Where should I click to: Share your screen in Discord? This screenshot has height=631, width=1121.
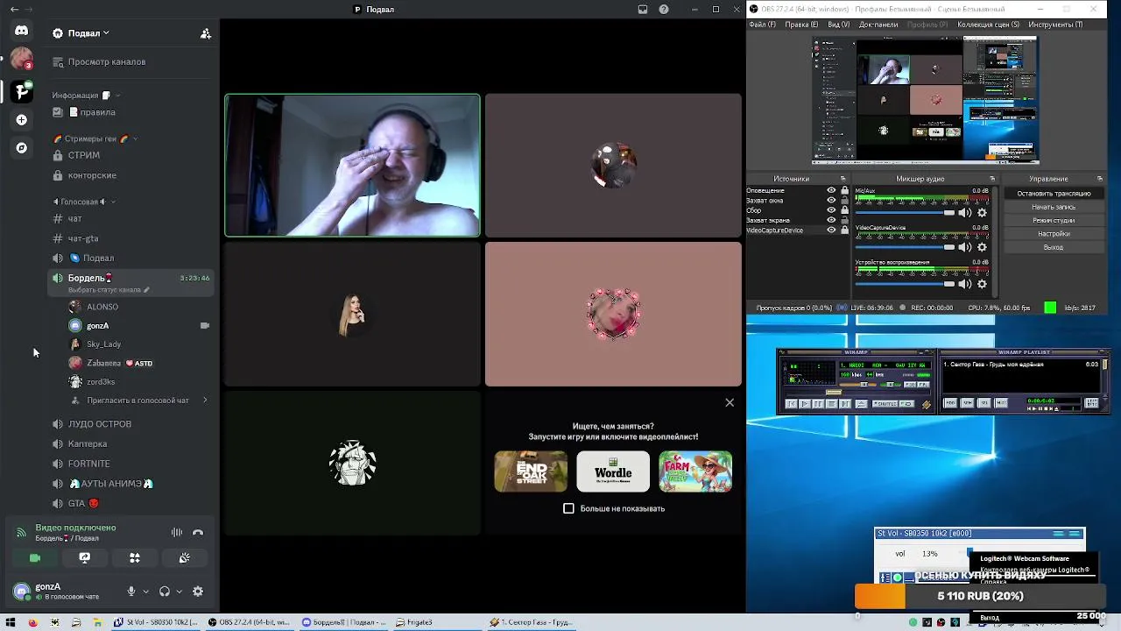tap(85, 557)
